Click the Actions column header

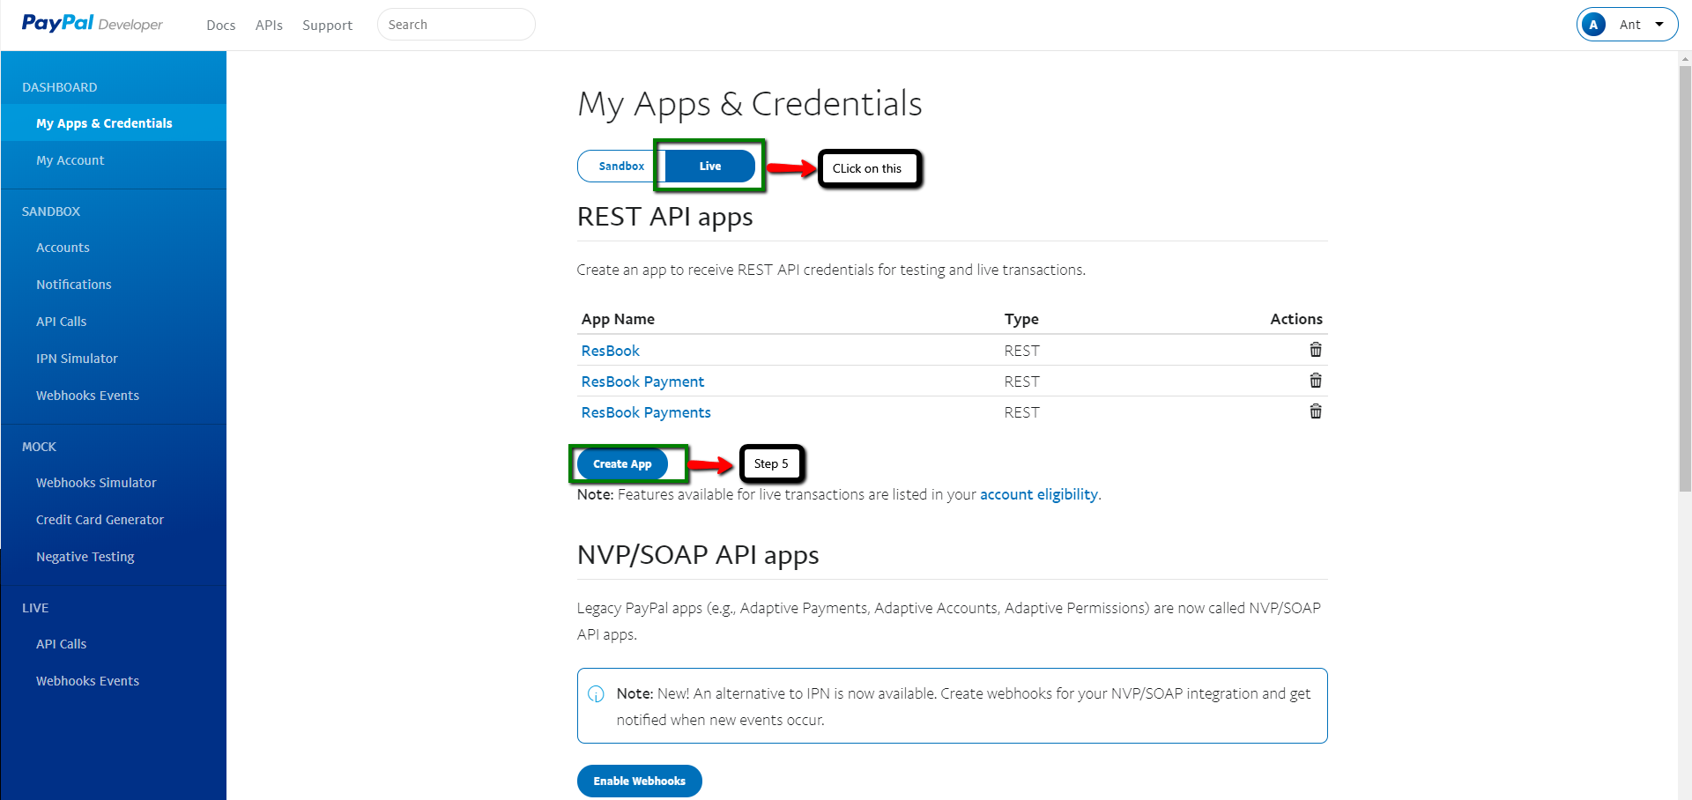pyautogui.click(x=1296, y=319)
